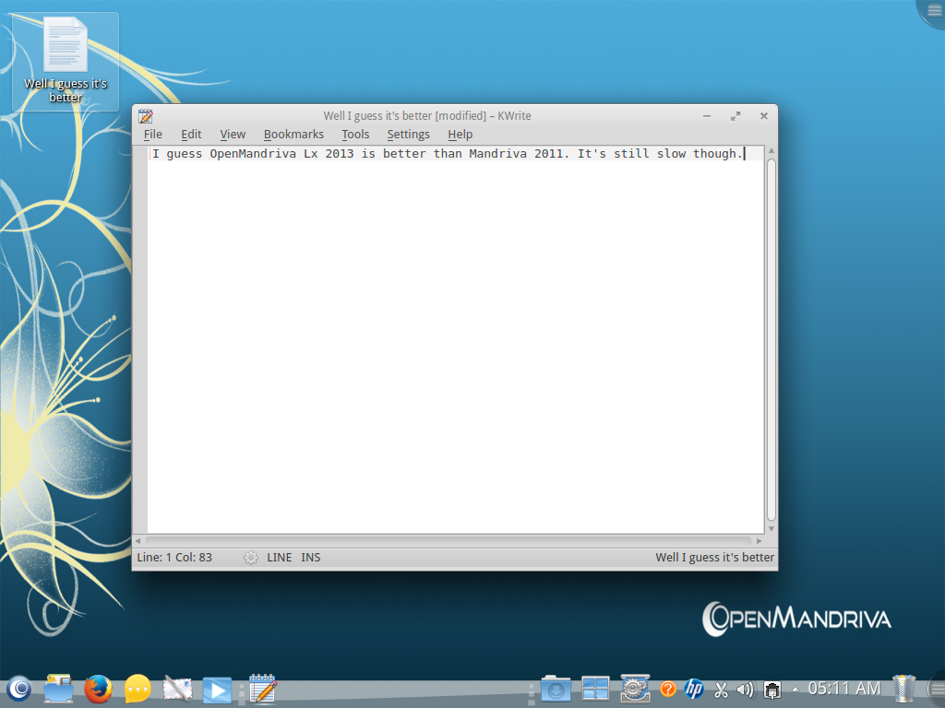Click the volume speaker tray icon
Image resolution: width=945 pixels, height=708 pixels.
point(746,690)
